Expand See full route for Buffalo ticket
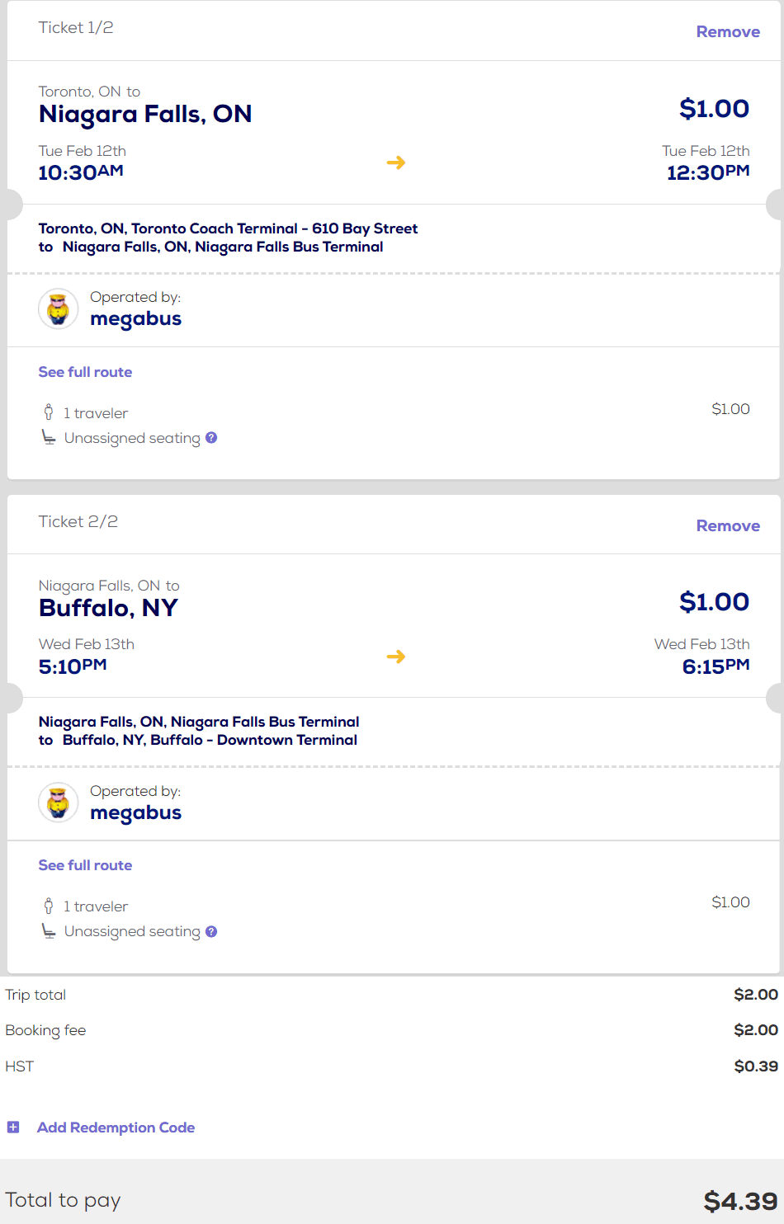784x1224 pixels. 85,865
